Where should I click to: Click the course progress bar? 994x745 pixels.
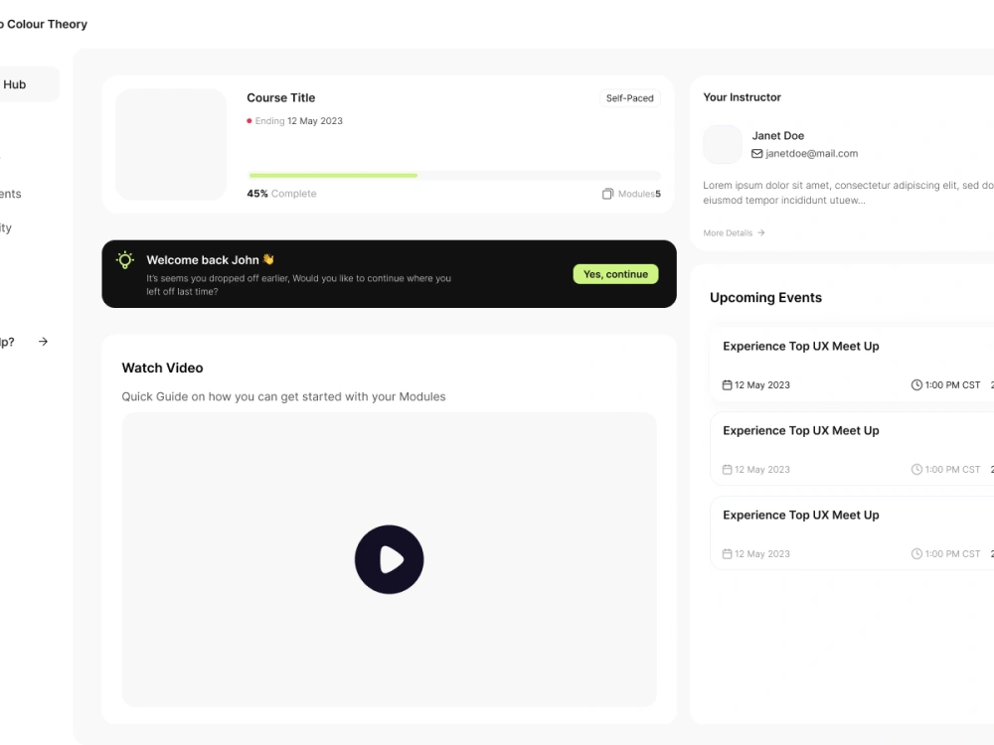tap(454, 176)
